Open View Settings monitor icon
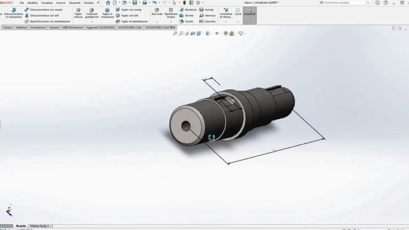 pos(241,33)
